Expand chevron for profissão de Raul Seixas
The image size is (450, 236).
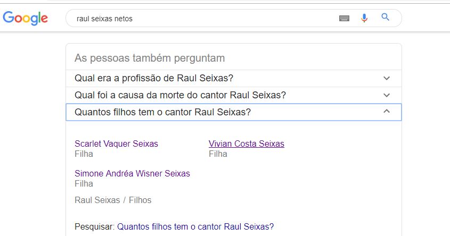tap(387, 78)
